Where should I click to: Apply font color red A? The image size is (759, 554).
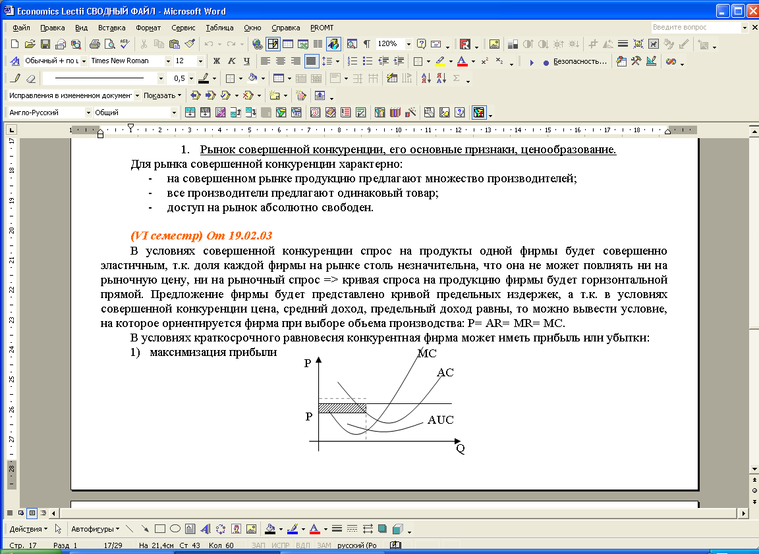click(463, 61)
